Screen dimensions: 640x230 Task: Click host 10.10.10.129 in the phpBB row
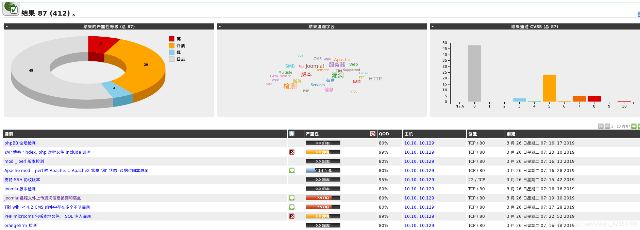click(x=419, y=143)
